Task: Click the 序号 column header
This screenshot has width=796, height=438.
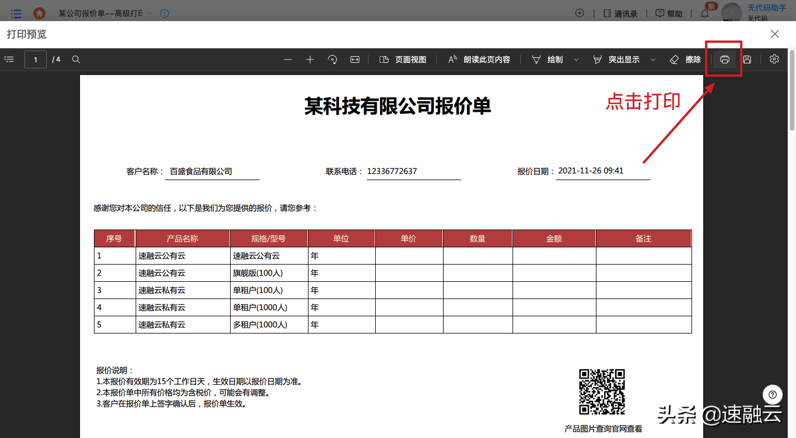Action: (x=114, y=238)
